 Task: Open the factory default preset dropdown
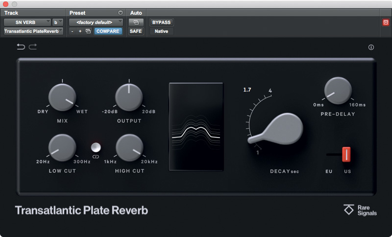(x=96, y=22)
